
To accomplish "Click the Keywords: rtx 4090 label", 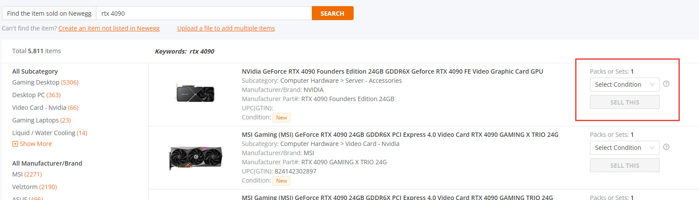I will click(x=184, y=51).
